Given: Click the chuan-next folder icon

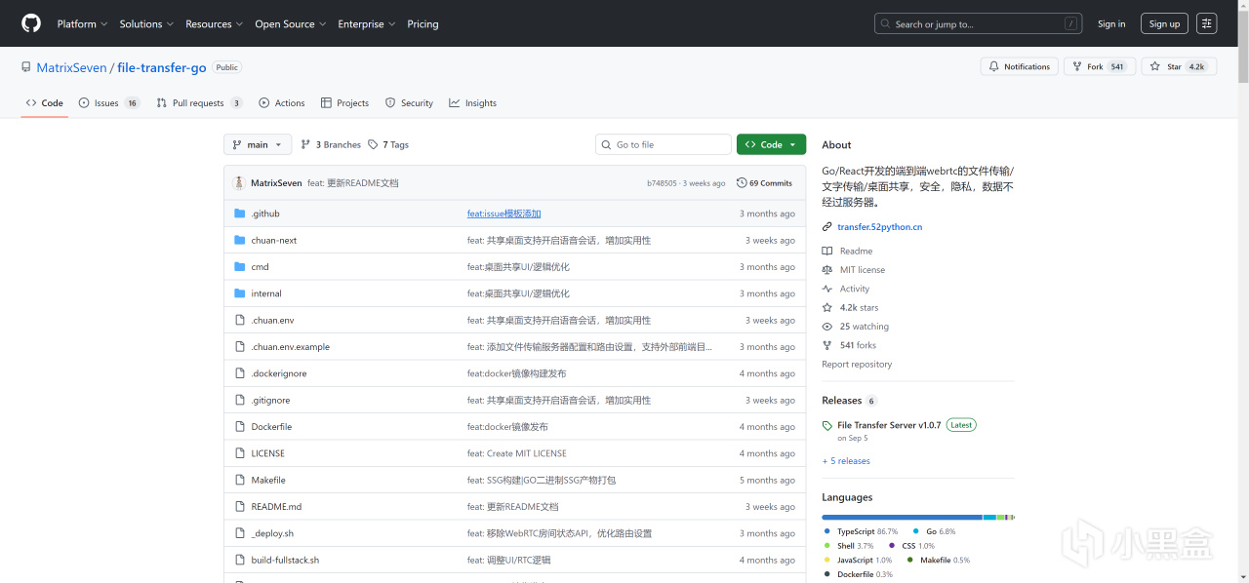Looking at the screenshot, I should pyautogui.click(x=240, y=240).
